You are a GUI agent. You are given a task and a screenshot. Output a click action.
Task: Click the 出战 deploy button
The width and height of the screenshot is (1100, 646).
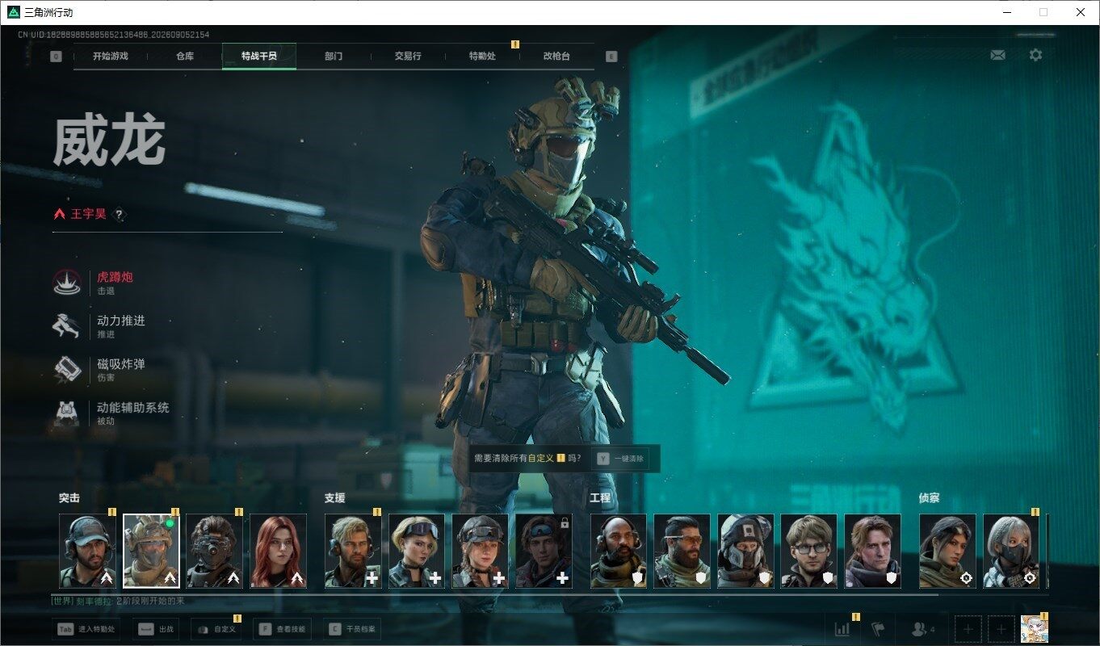coord(155,629)
